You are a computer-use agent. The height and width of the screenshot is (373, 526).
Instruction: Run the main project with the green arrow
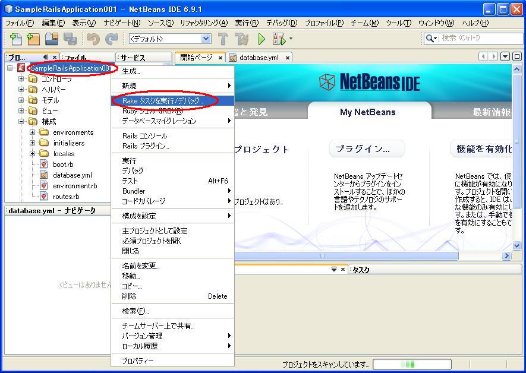262,39
